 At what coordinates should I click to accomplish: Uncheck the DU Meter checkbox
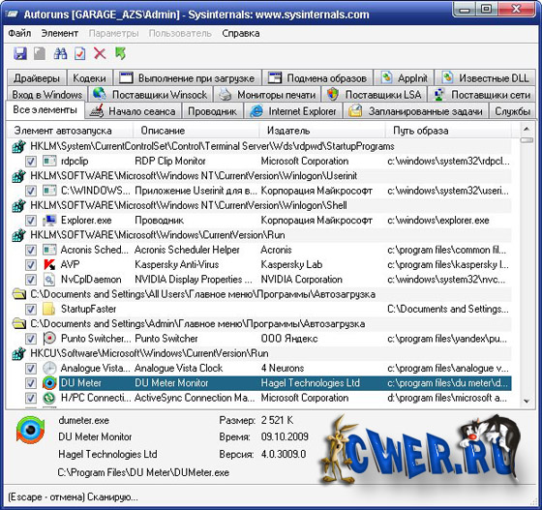tap(31, 383)
